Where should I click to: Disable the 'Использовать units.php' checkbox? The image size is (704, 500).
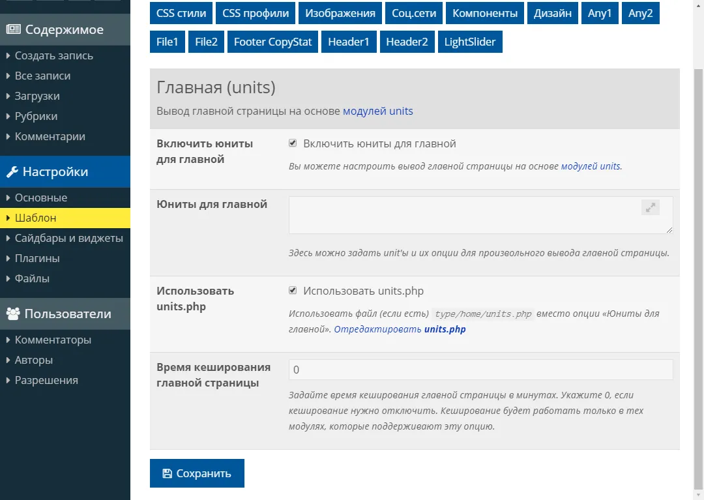pyautogui.click(x=293, y=290)
